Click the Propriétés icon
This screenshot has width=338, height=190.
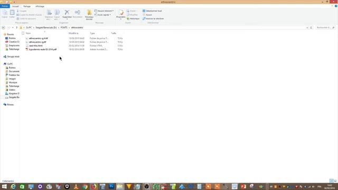[x=121, y=13]
